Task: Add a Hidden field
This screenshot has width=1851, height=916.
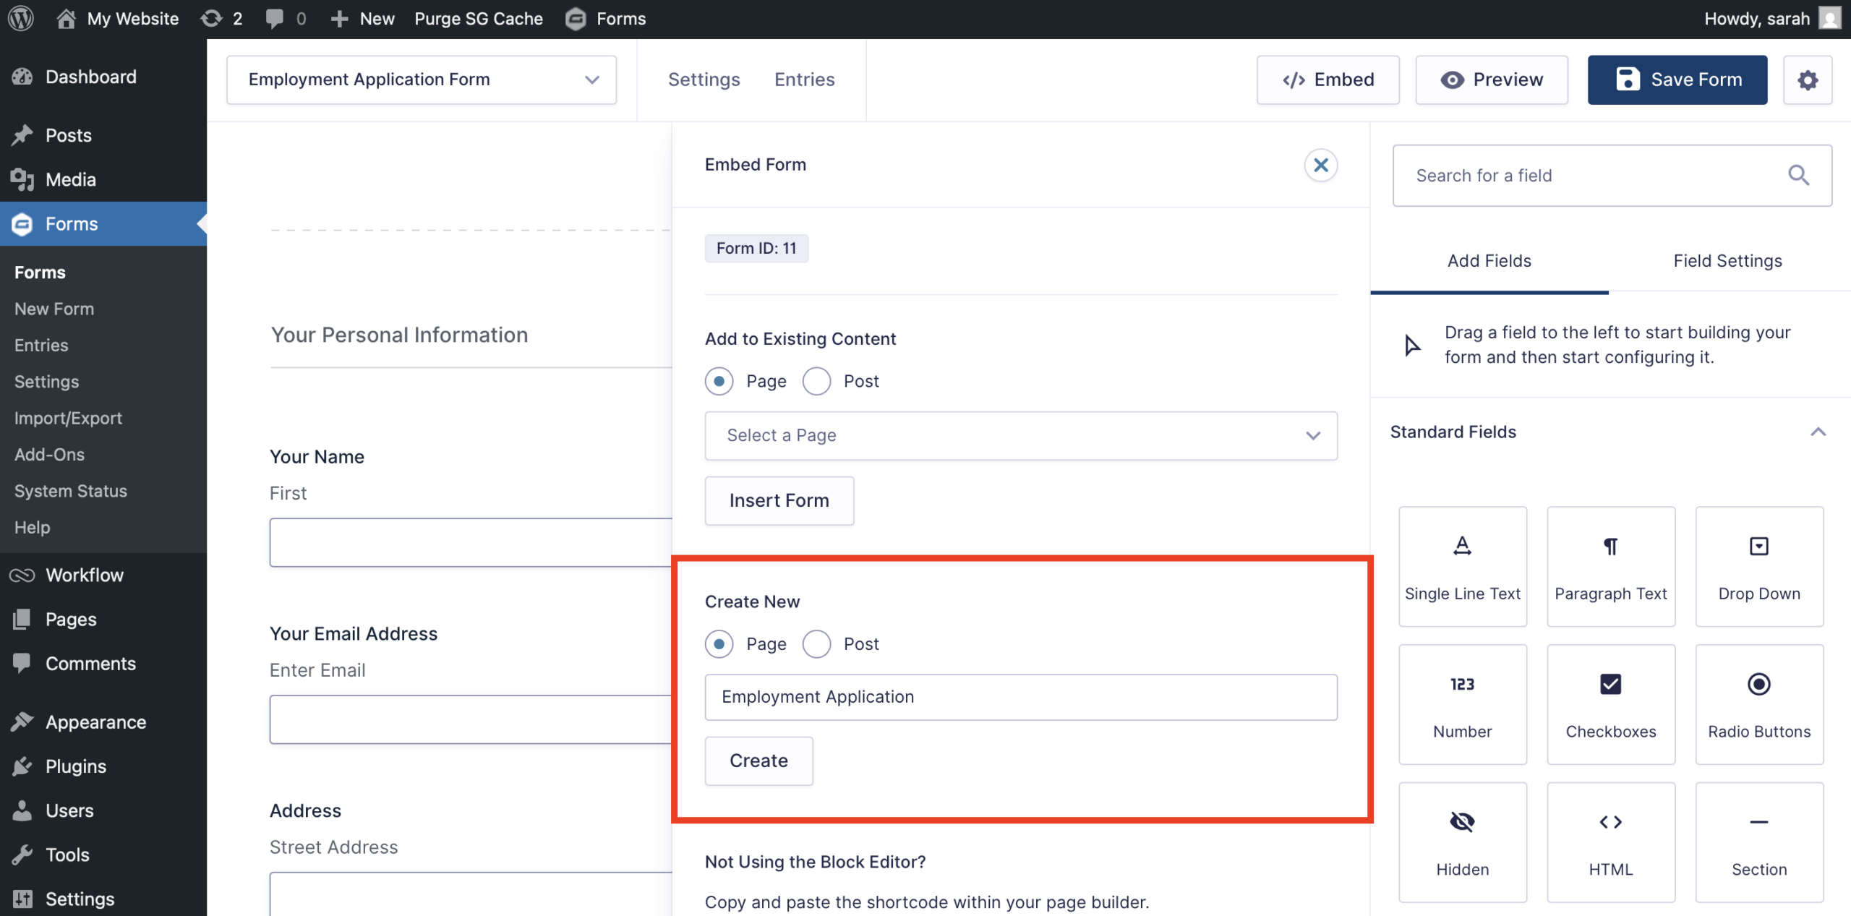Action: pyautogui.click(x=1462, y=842)
